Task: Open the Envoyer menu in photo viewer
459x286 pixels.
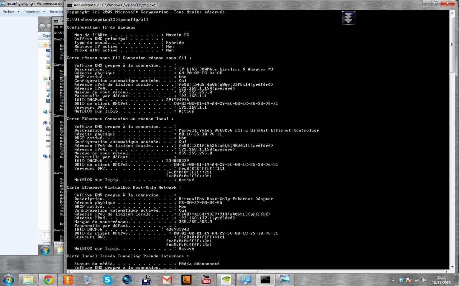Action: (56, 11)
